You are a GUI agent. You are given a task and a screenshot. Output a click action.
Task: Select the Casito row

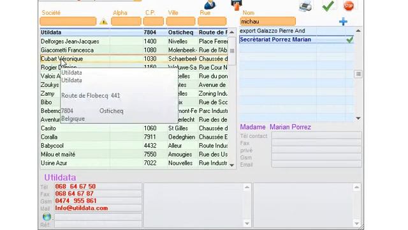(134, 128)
